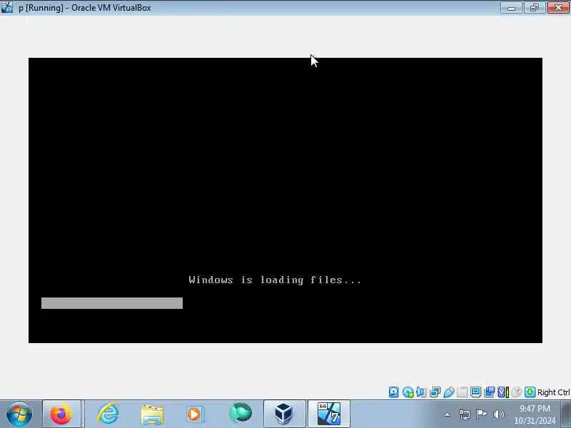This screenshot has height=428, width=571.
Task: Open the optical disk indicator
Action: (408, 392)
